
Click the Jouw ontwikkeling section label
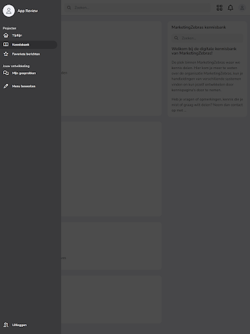(x=16, y=66)
